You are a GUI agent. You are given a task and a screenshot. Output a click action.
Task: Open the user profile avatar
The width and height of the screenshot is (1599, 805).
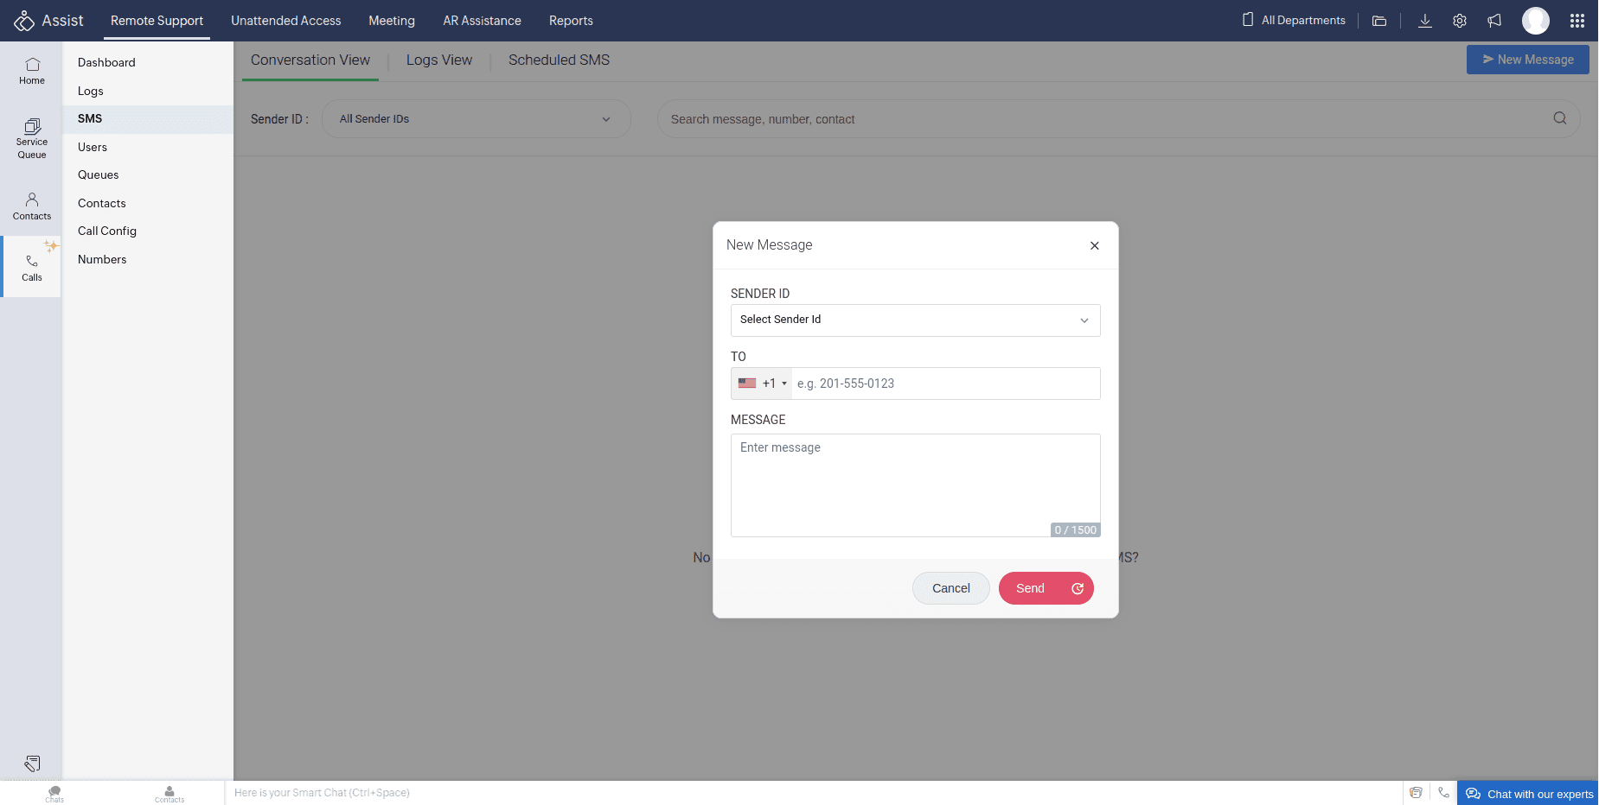pyautogui.click(x=1536, y=21)
